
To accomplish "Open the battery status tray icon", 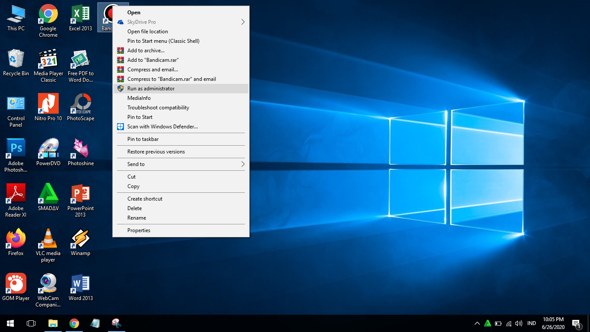I will click(498, 323).
